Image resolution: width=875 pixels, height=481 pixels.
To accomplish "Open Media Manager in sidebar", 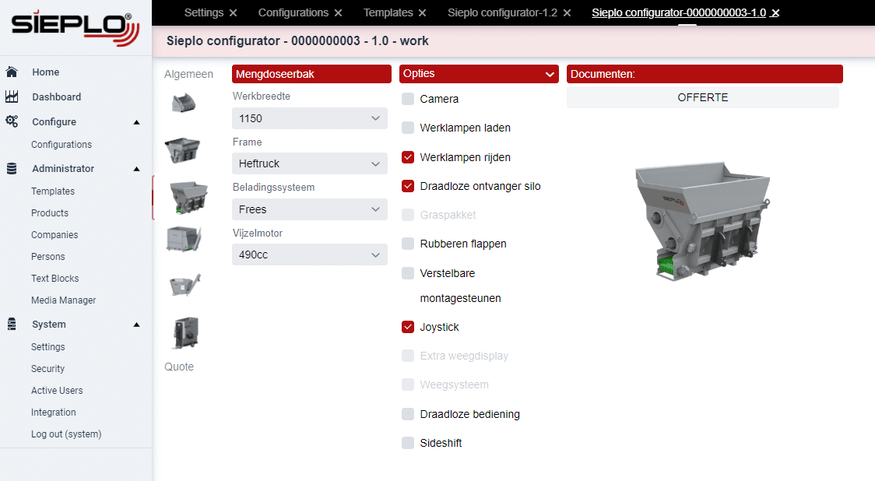I will (64, 300).
